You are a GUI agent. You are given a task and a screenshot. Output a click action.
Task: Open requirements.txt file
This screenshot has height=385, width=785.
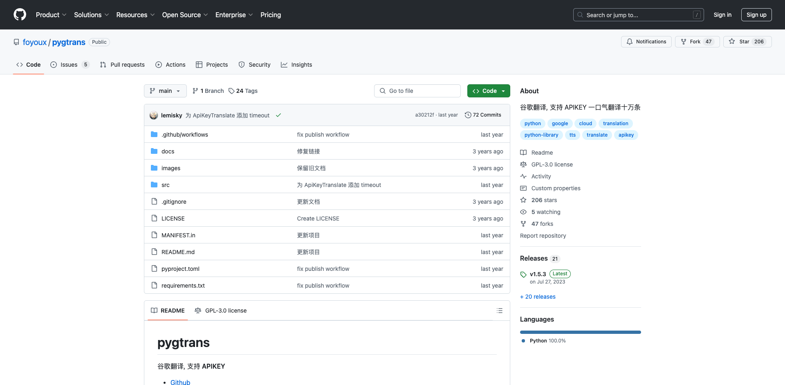(x=183, y=286)
